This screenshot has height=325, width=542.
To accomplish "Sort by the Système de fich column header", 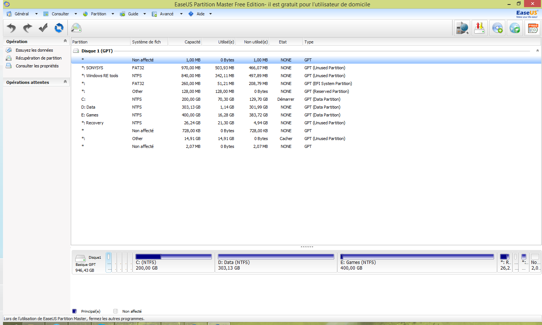I will tap(149, 42).
